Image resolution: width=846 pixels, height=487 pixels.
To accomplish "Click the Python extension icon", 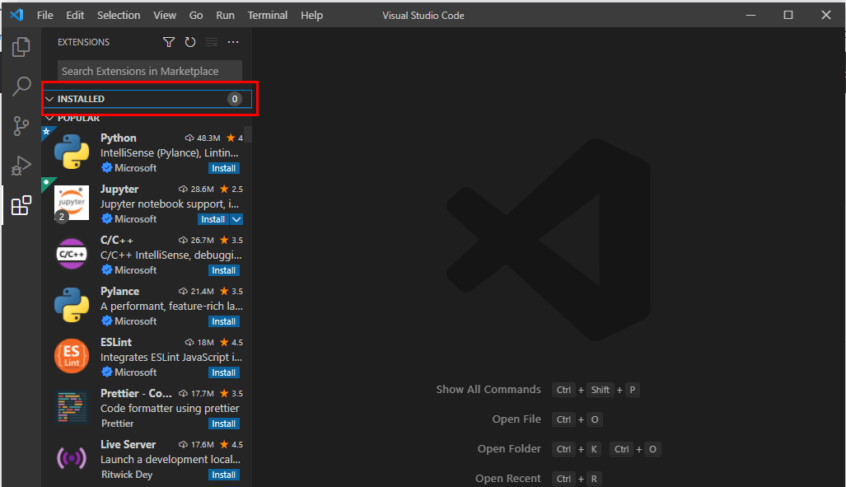I will point(72,152).
